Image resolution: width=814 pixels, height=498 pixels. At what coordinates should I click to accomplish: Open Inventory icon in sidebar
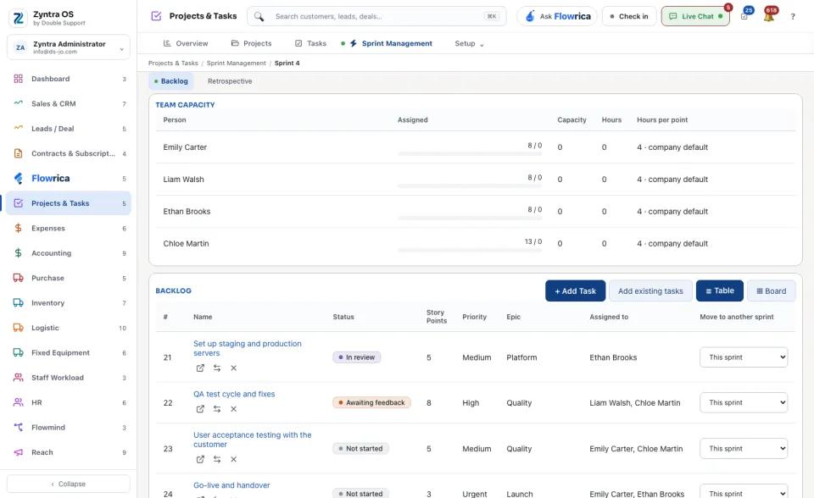pos(18,303)
